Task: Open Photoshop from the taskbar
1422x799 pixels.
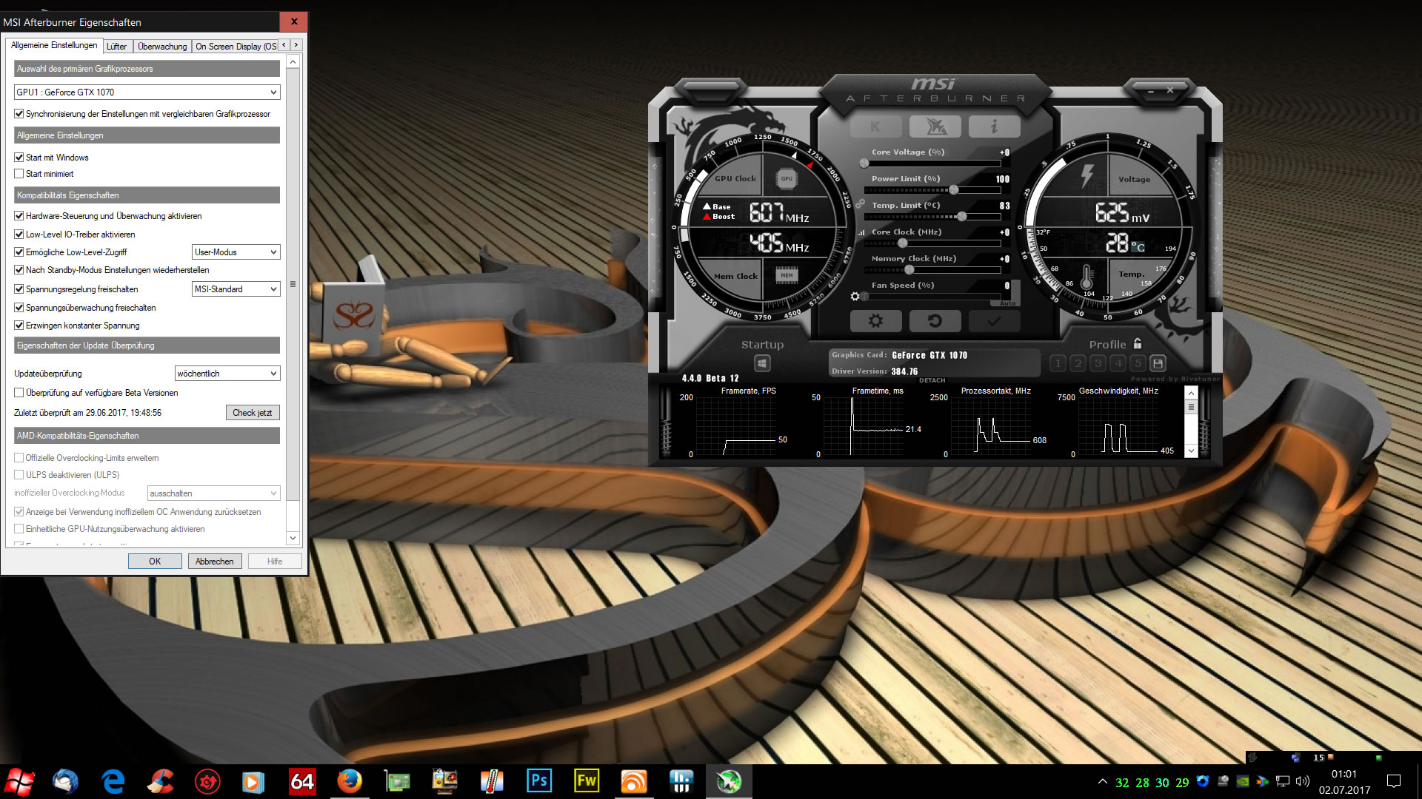Action: click(x=538, y=781)
